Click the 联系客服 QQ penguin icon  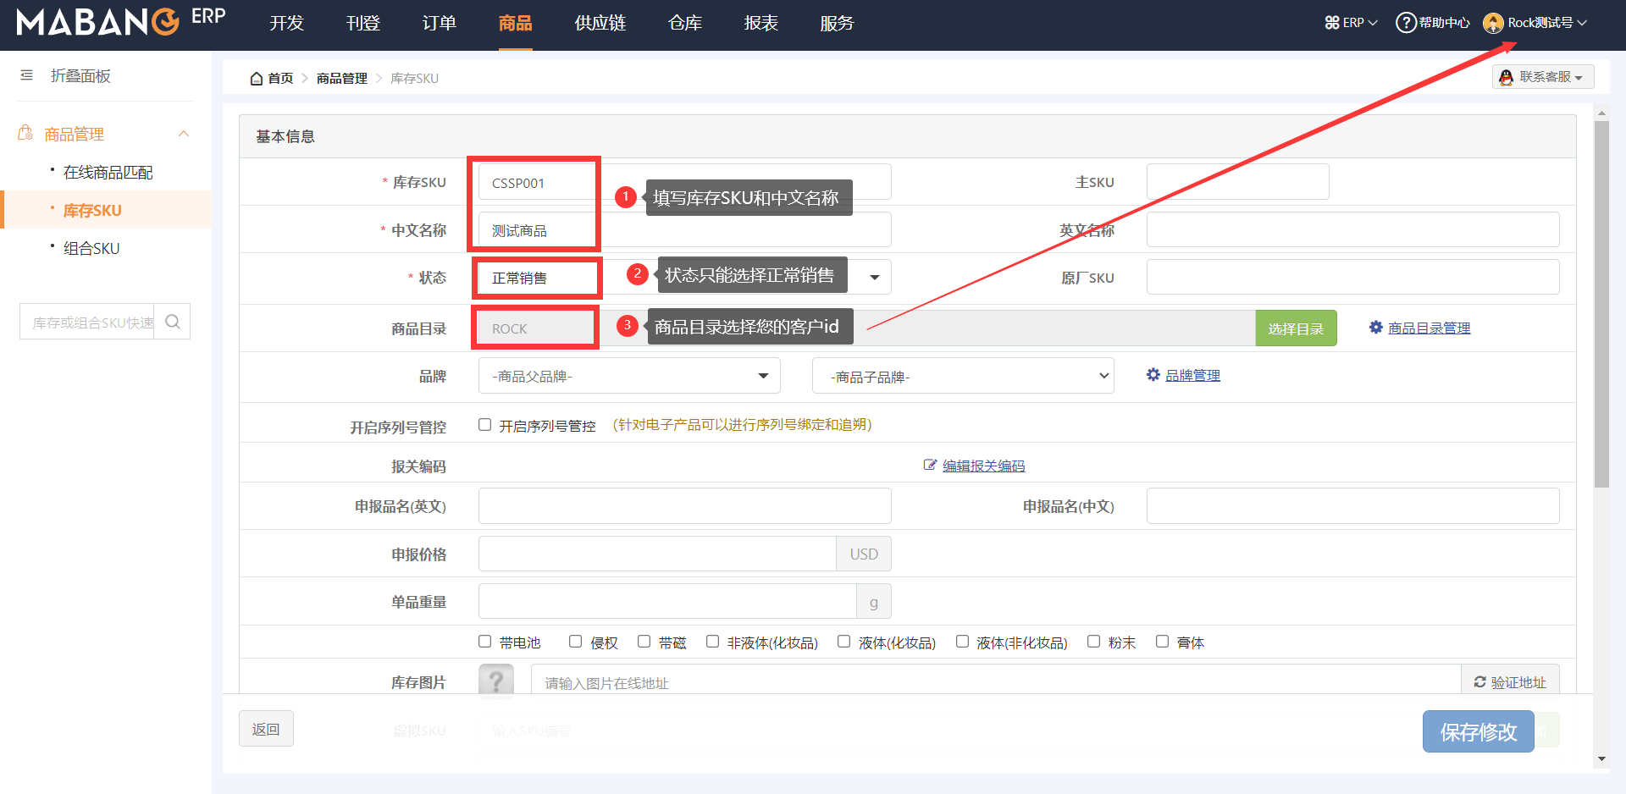click(x=1506, y=77)
